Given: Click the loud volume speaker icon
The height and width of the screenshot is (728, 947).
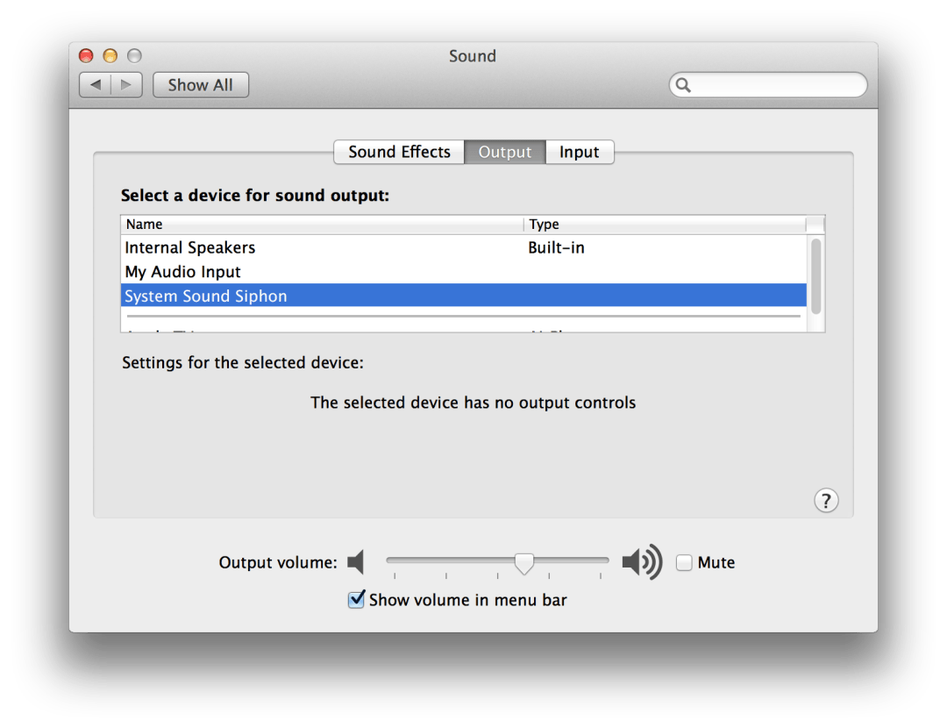Looking at the screenshot, I should (x=642, y=562).
